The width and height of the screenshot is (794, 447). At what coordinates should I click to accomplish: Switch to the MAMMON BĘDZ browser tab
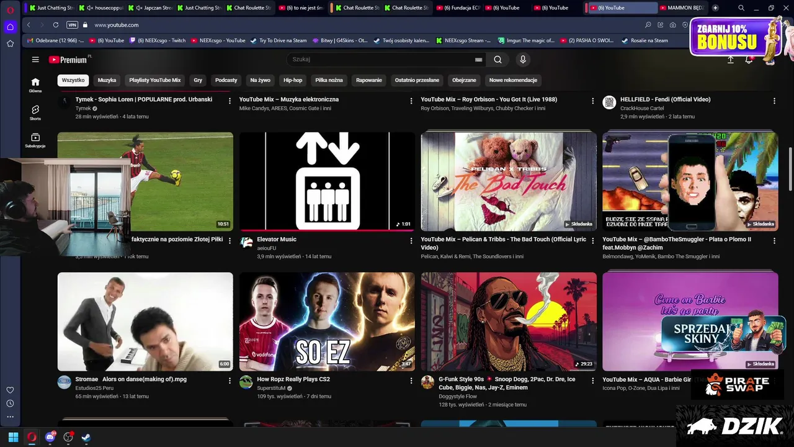(x=682, y=8)
